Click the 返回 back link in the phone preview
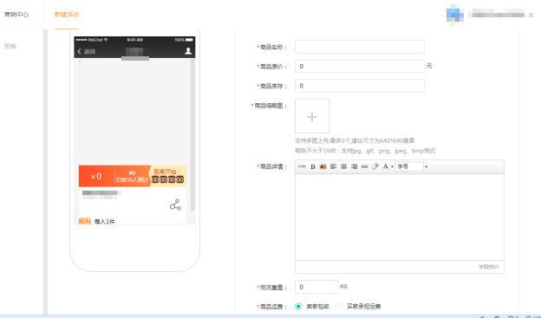 [x=86, y=51]
